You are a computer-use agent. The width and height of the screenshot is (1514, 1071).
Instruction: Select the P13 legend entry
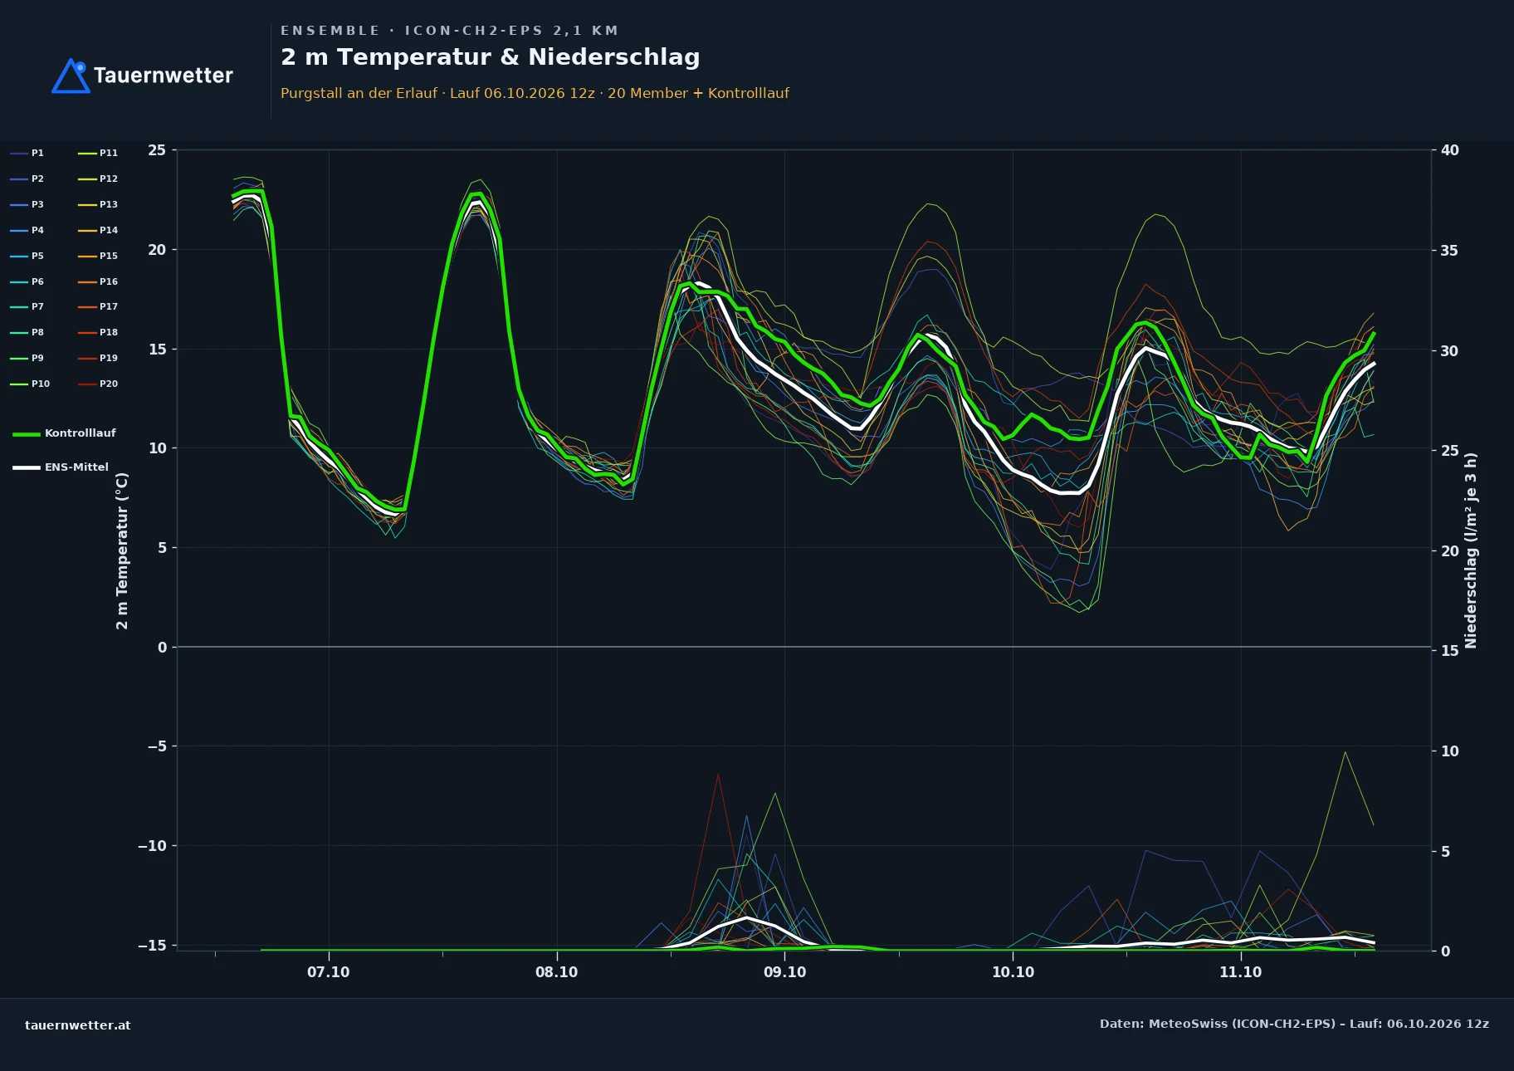pyautogui.click(x=98, y=204)
